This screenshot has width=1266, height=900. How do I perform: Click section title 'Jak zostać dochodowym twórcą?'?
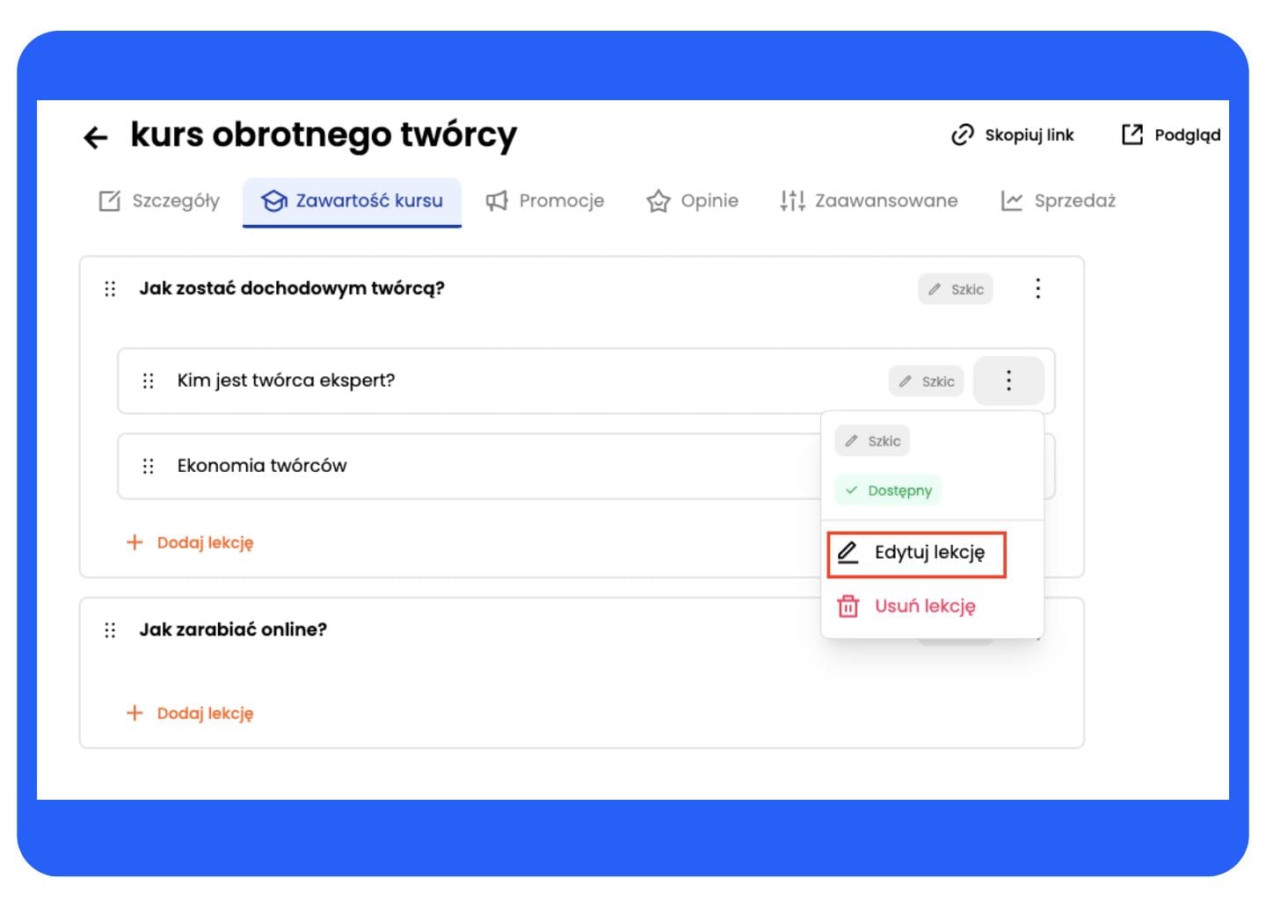(x=292, y=288)
